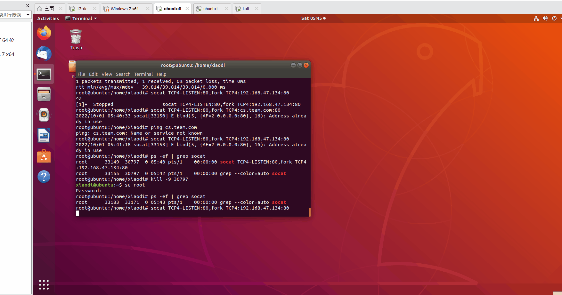This screenshot has width=562, height=295.
Task: Click the '[1]+ Stopped' job line
Action: pos(188,104)
